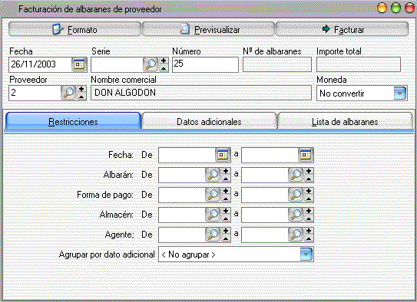Click the Número input field

click(x=205, y=64)
